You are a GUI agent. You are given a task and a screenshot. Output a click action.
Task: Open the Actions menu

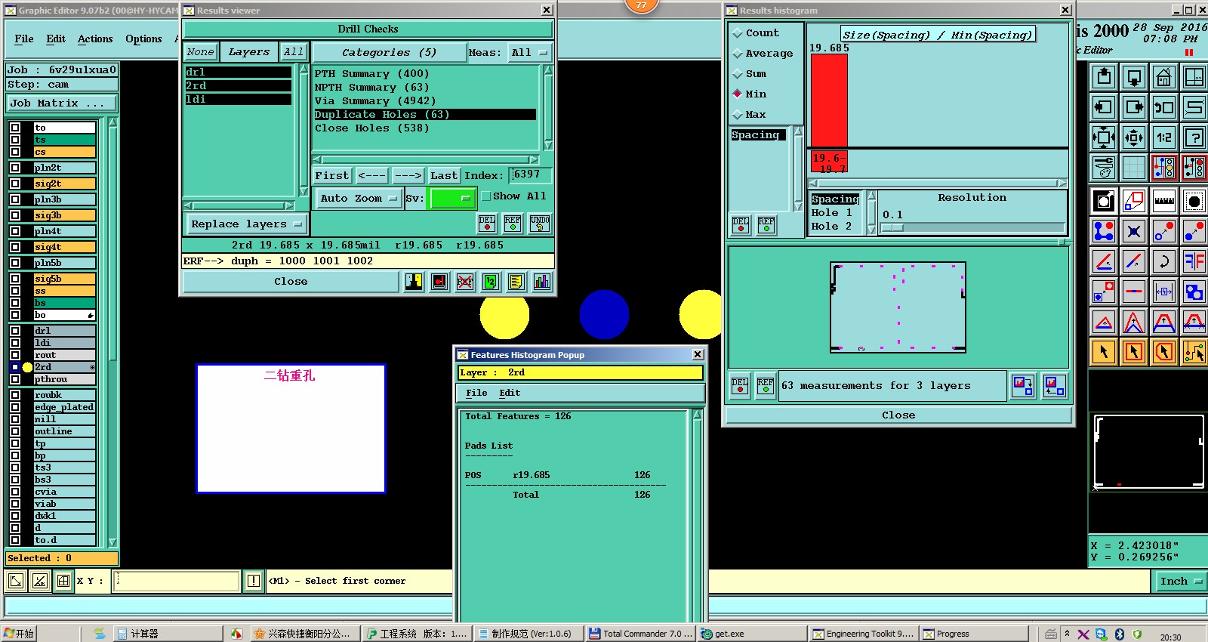point(95,39)
